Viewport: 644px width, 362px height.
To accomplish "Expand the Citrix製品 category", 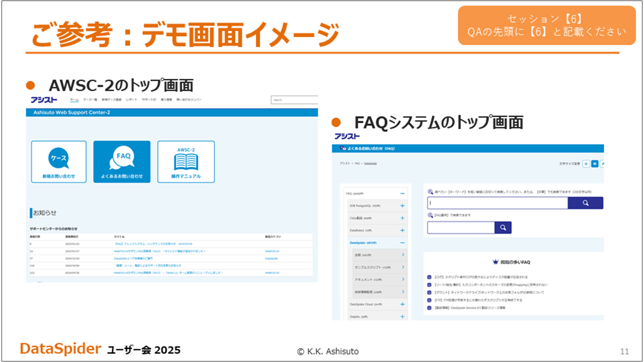I will (x=403, y=218).
